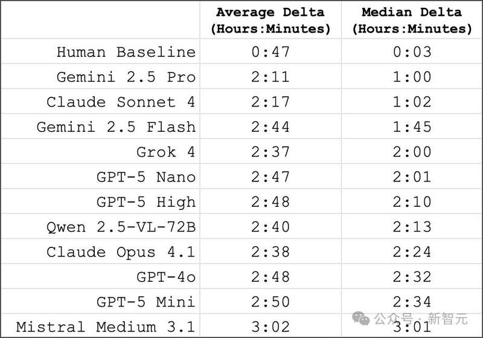The height and width of the screenshot is (338, 483).
Task: Select the GPT-5 Nano row label
Action: (146, 177)
